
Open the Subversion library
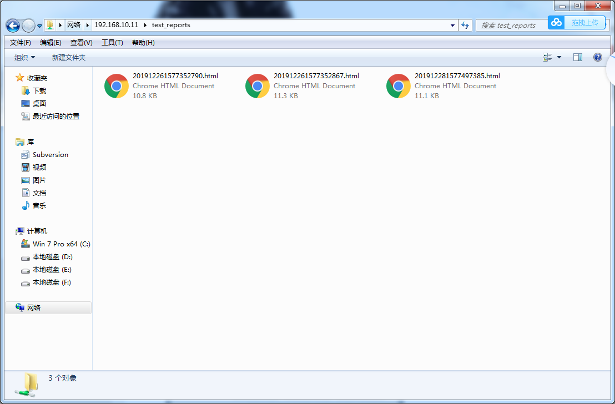pyautogui.click(x=50, y=154)
